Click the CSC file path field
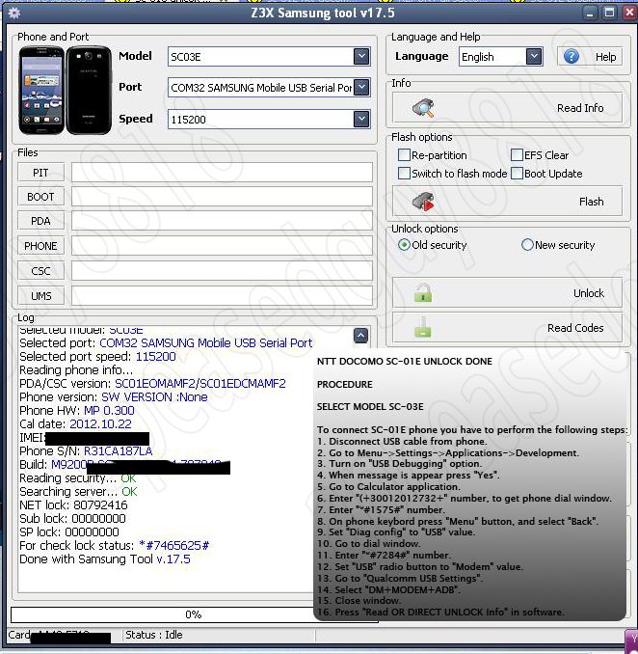This screenshot has height=654, width=638. point(222,271)
